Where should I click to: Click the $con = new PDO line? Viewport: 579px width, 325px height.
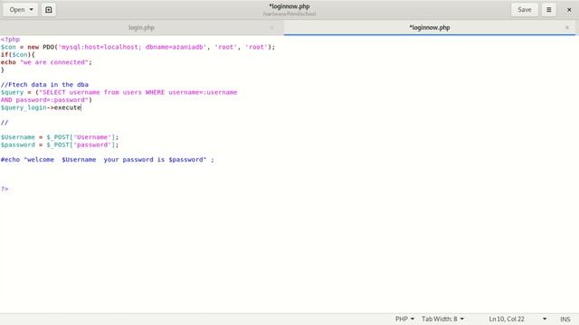(x=138, y=47)
